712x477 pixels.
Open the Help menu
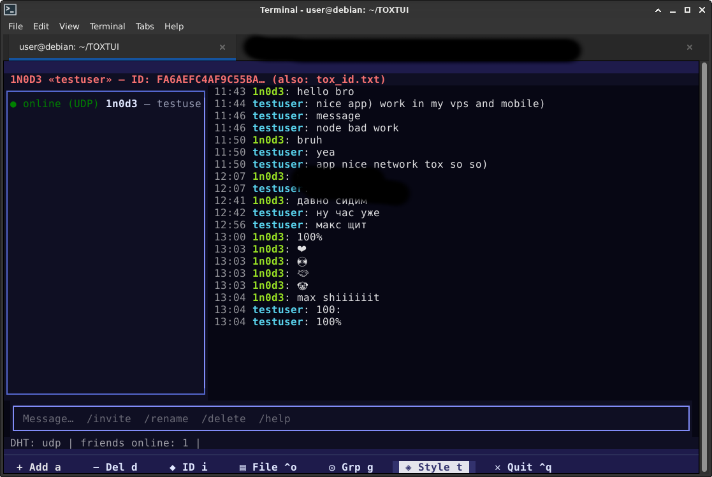174,26
